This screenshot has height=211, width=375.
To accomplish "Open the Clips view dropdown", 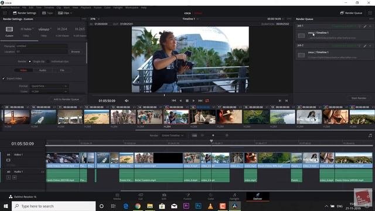I will coord(65,13).
